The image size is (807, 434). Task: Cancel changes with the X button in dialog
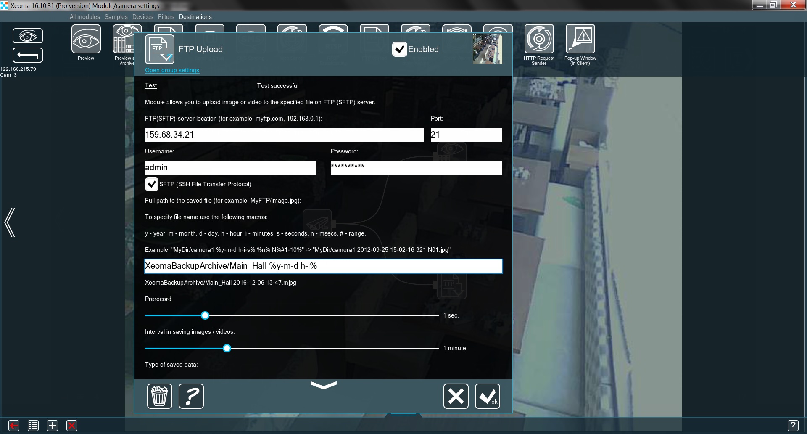(456, 396)
